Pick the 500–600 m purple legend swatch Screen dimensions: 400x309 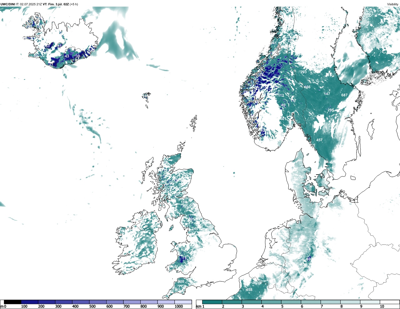pos(98,302)
